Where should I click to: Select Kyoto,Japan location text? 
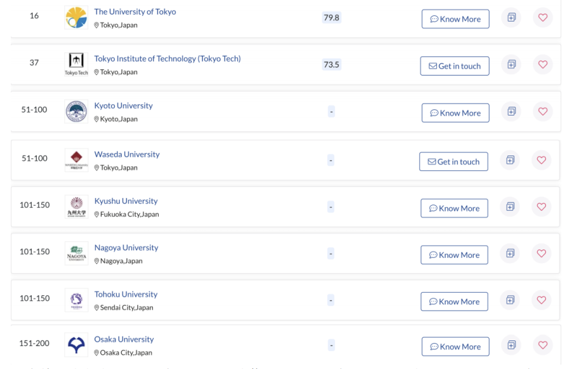tap(119, 119)
